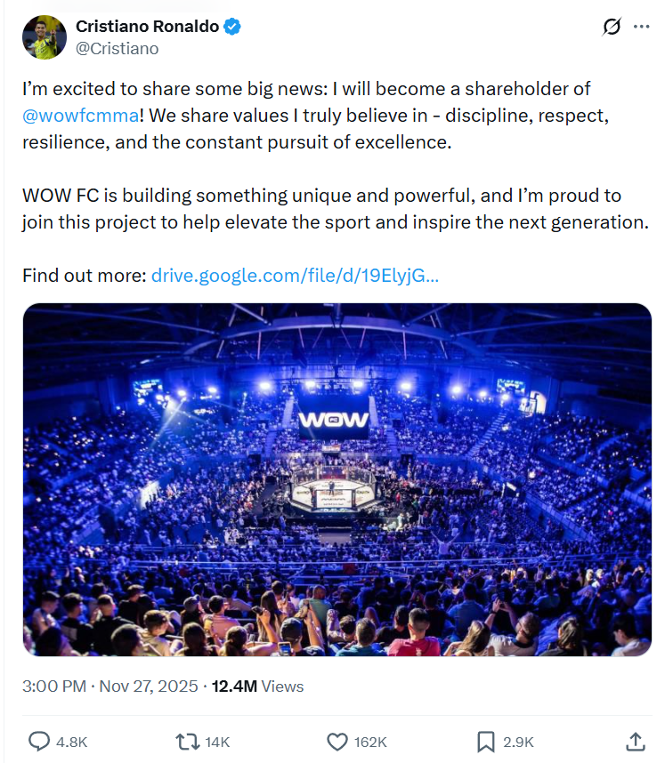Click the @Cristiano handle
Image resolution: width=665 pixels, height=763 pixels.
[118, 49]
